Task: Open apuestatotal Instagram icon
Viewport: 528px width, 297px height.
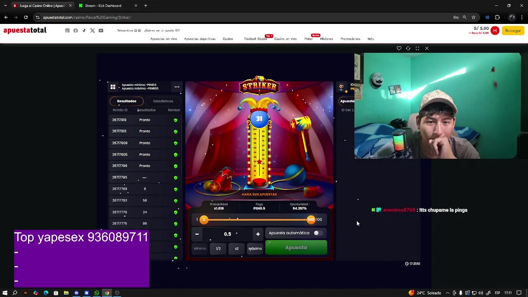Action: 67,31
